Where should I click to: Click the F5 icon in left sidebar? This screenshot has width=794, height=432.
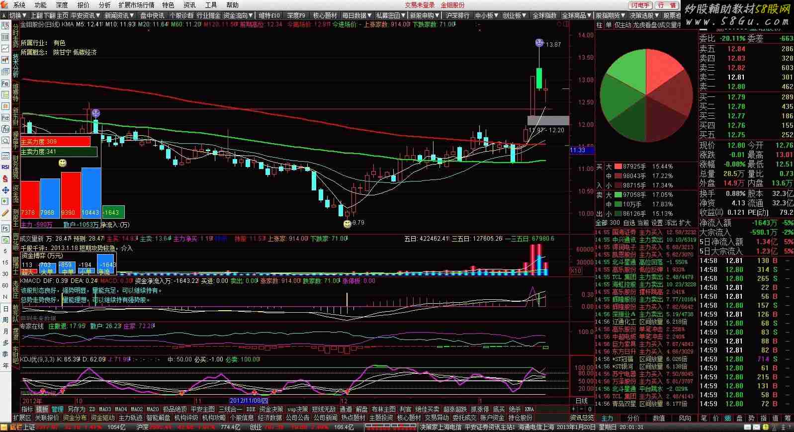tap(5, 229)
